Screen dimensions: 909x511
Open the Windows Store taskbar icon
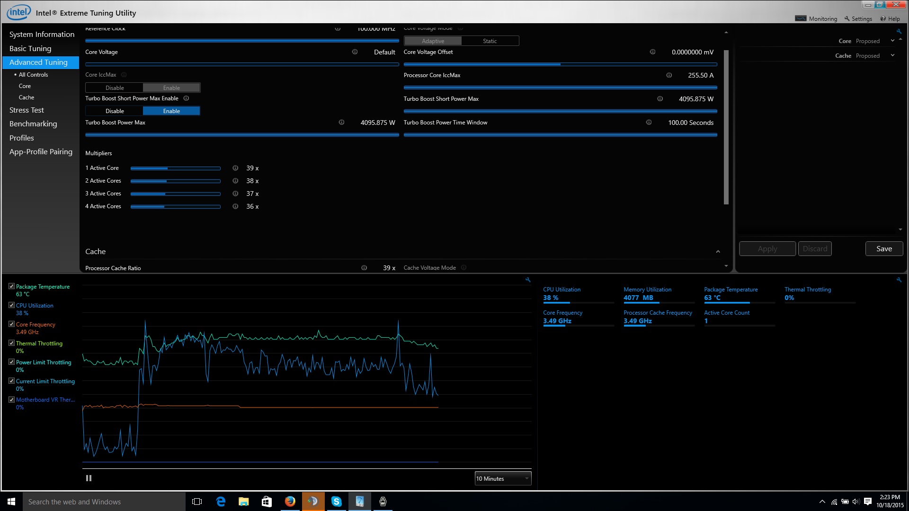tap(267, 502)
